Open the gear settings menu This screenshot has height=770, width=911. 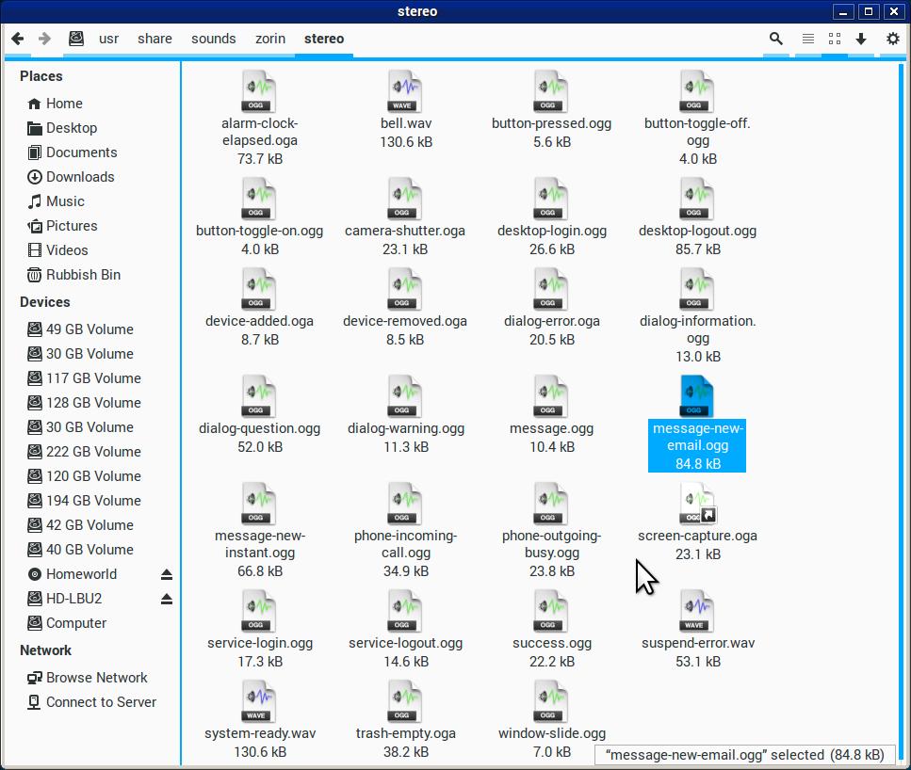(x=893, y=39)
